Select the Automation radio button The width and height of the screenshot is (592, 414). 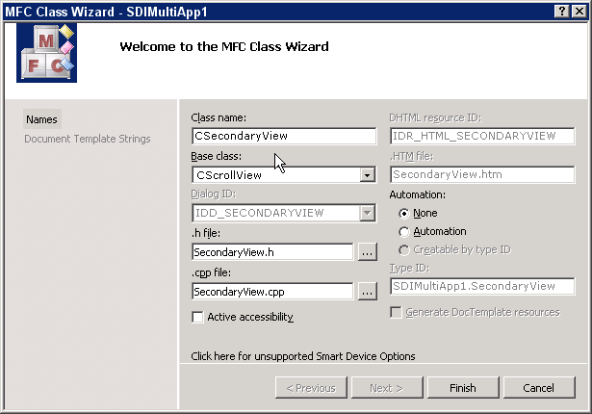click(x=404, y=232)
